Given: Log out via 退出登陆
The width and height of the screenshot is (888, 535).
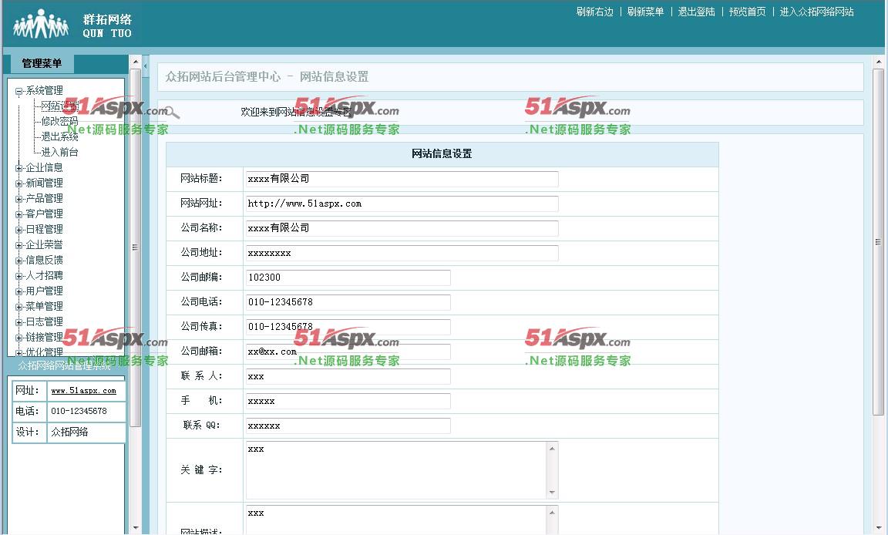Looking at the screenshot, I should tap(696, 12).
